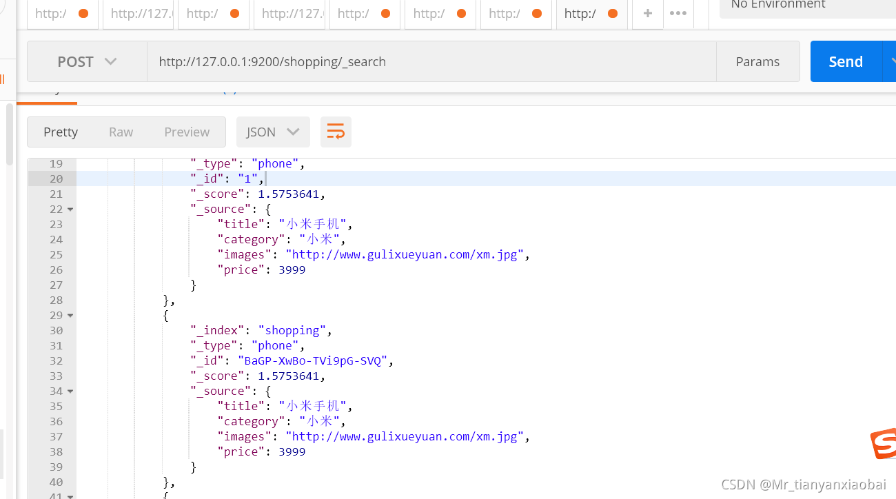The width and height of the screenshot is (896, 499).
Task: Collapse the _source block at line 34
Action: click(x=70, y=391)
